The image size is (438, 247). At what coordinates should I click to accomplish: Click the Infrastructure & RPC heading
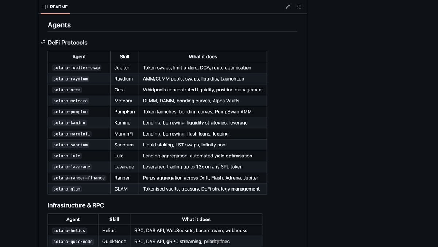tap(76, 205)
